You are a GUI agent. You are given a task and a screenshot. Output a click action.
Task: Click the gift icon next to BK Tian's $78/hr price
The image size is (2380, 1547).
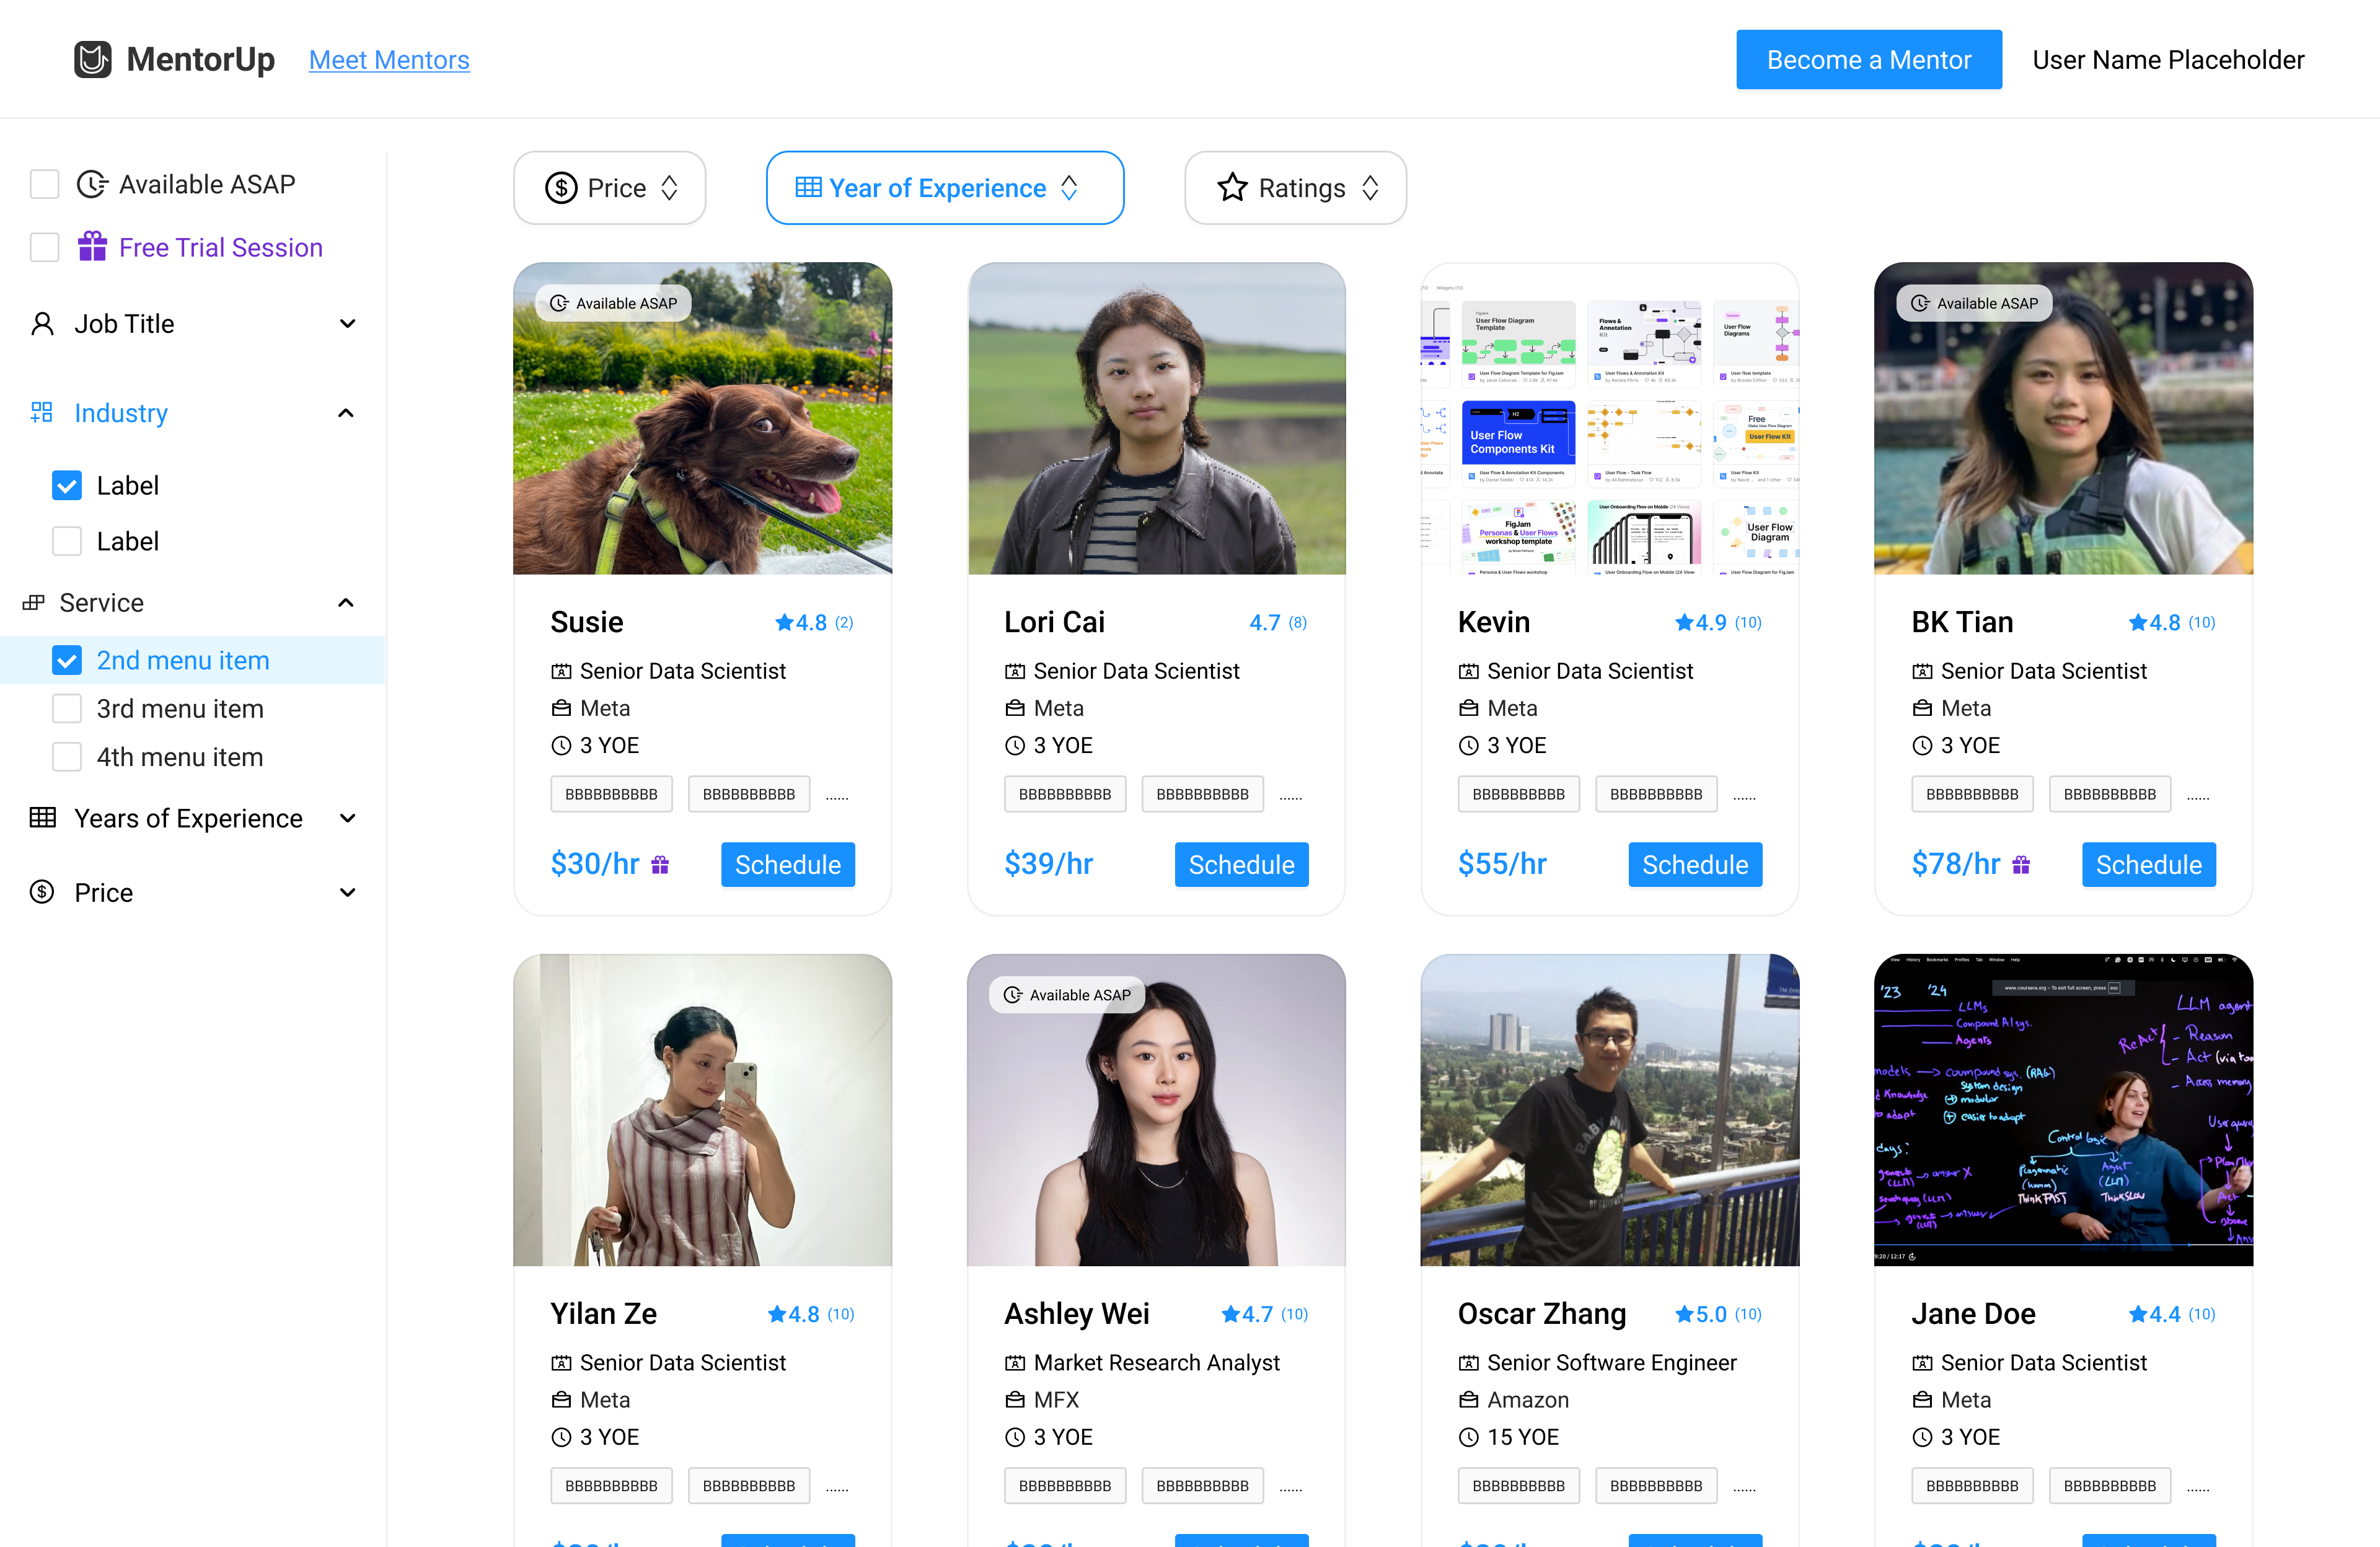pos(2021,865)
